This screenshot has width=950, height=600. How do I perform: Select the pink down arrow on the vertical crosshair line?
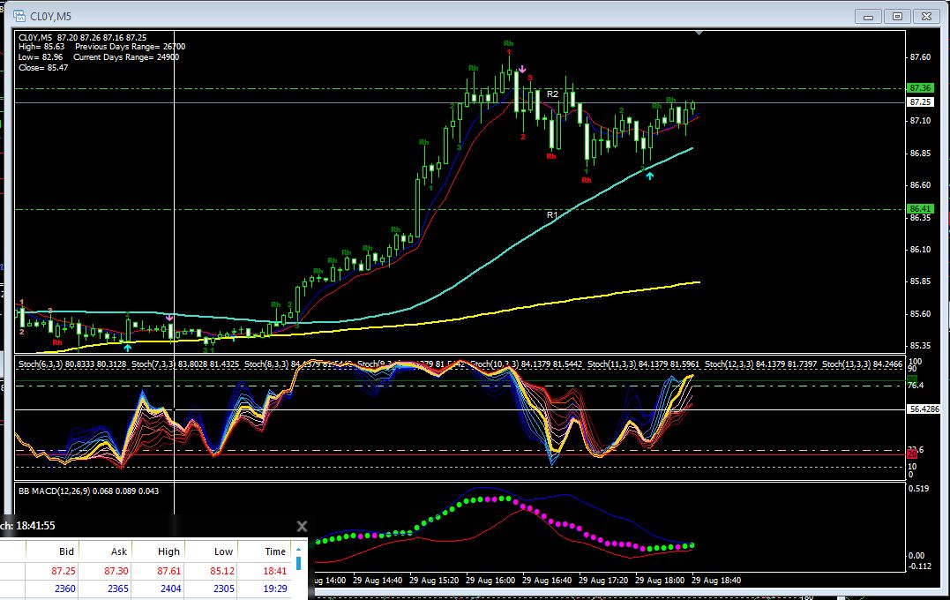[169, 317]
